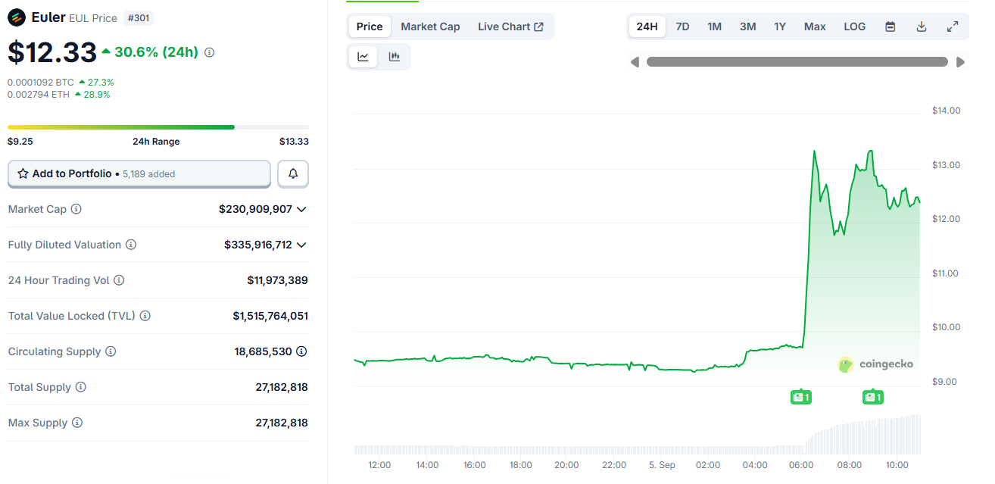Switch chart to line view icon

[363, 56]
